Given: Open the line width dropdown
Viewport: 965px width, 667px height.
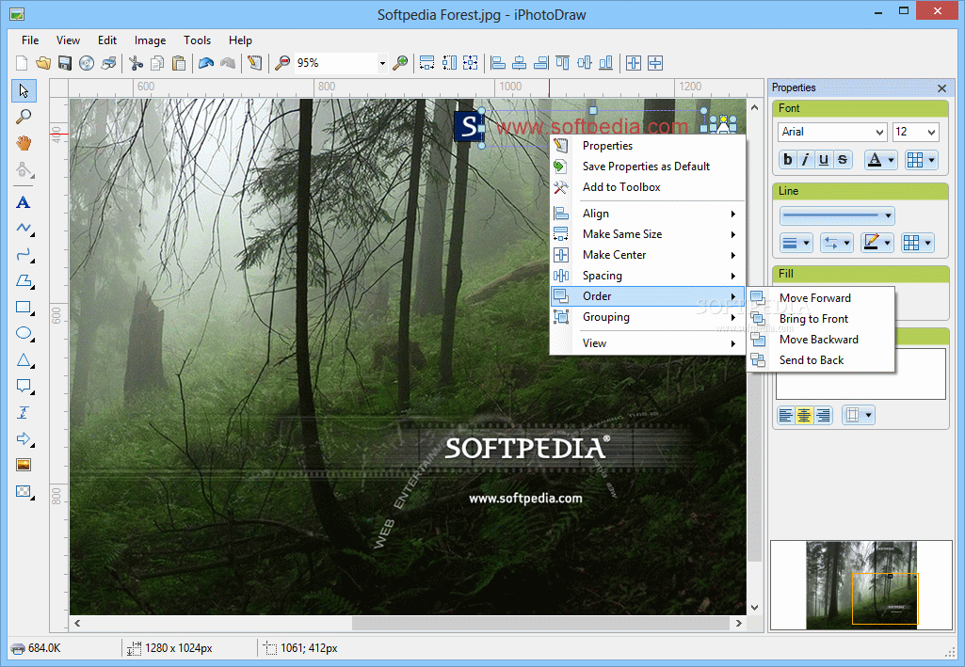Looking at the screenshot, I should tap(796, 243).
